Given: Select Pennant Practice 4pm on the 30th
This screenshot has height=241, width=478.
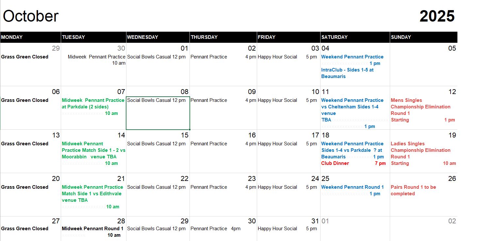Looking at the screenshot, I should coord(215,229).
